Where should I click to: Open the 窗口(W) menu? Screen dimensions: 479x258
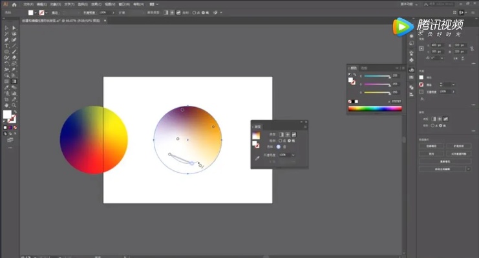click(x=124, y=5)
